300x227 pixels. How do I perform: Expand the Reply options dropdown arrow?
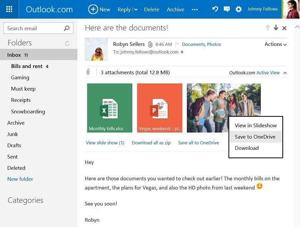point(135,10)
